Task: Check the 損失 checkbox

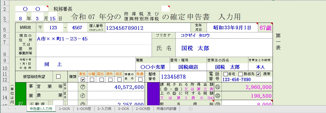Action: [x=110, y=80]
